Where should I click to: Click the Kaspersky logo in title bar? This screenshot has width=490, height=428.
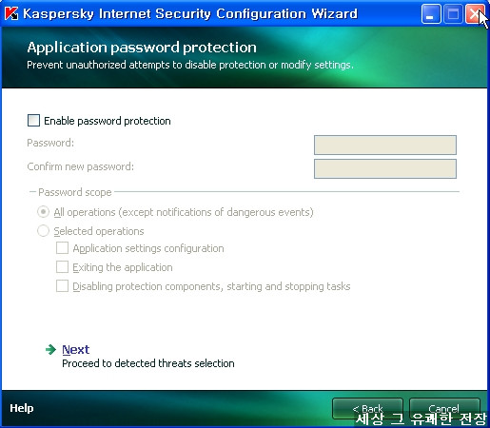[x=11, y=13]
